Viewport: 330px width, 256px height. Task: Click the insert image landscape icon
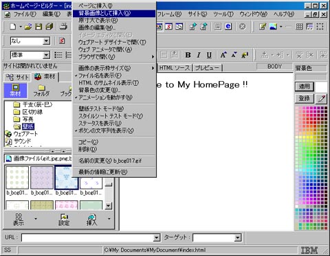(x=273, y=27)
